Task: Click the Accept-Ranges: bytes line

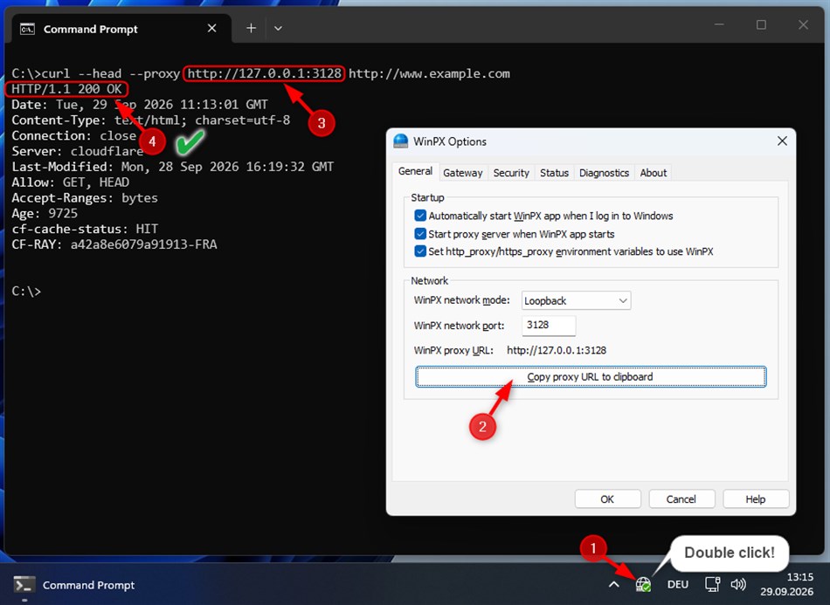Action: (x=85, y=198)
